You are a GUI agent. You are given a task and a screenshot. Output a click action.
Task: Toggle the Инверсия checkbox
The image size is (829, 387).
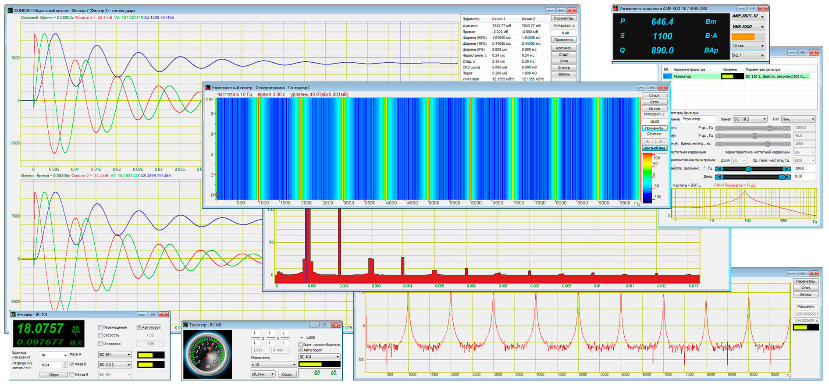point(100,344)
